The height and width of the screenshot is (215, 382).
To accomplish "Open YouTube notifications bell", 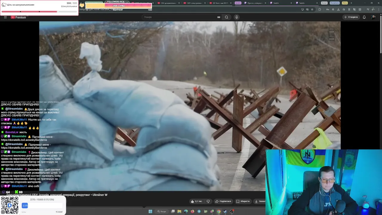I will [x=364, y=17].
